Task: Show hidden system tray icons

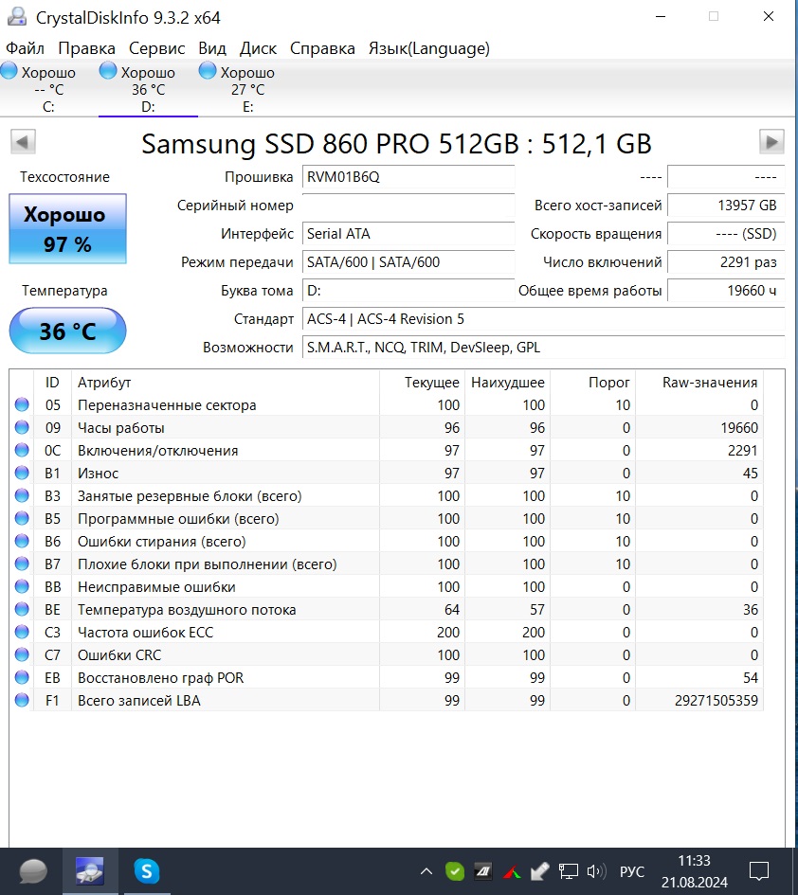Action: (426, 871)
